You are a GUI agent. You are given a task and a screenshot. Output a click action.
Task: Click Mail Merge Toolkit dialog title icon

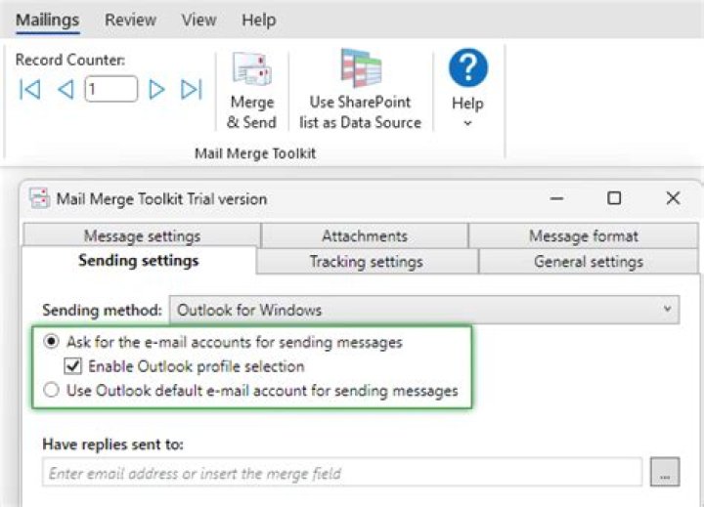(39, 198)
